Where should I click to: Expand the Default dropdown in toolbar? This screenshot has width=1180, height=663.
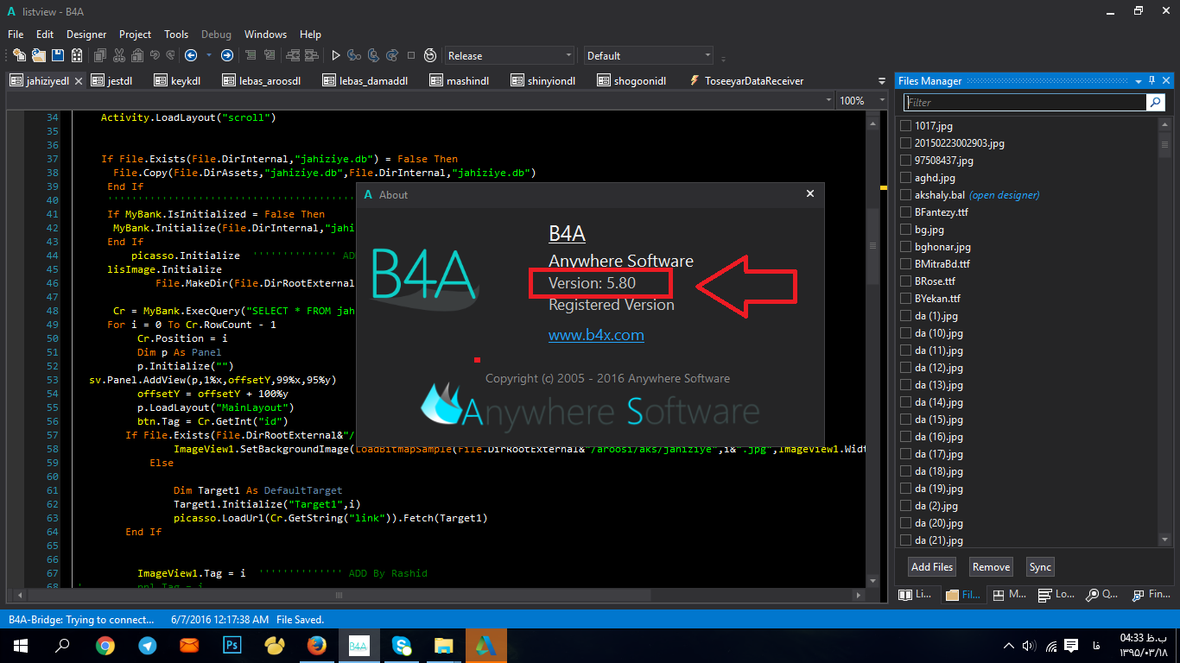click(648, 55)
